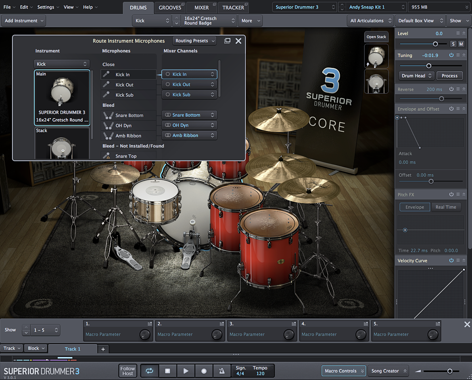Viewport: 472px width, 380px height.
Task: Add a new track with plus button
Action: pos(103,349)
